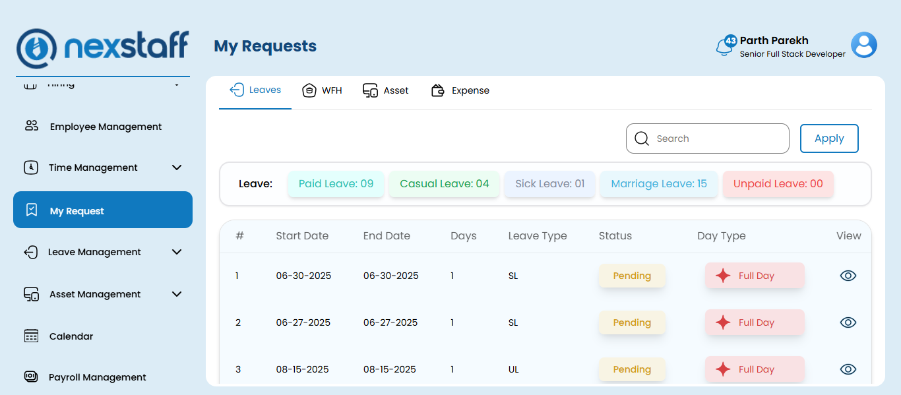
Task: Focus the Search input field
Action: [x=708, y=138]
